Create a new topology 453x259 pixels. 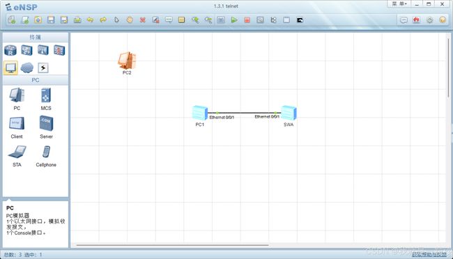pyautogui.click(x=12, y=19)
